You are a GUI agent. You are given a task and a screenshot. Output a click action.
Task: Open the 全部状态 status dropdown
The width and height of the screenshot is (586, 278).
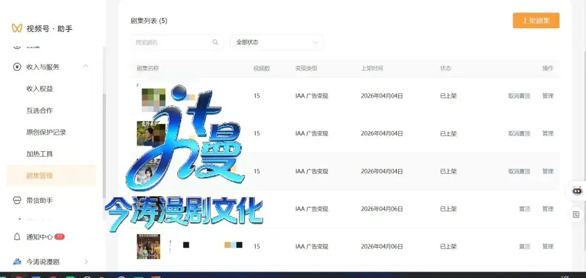277,42
